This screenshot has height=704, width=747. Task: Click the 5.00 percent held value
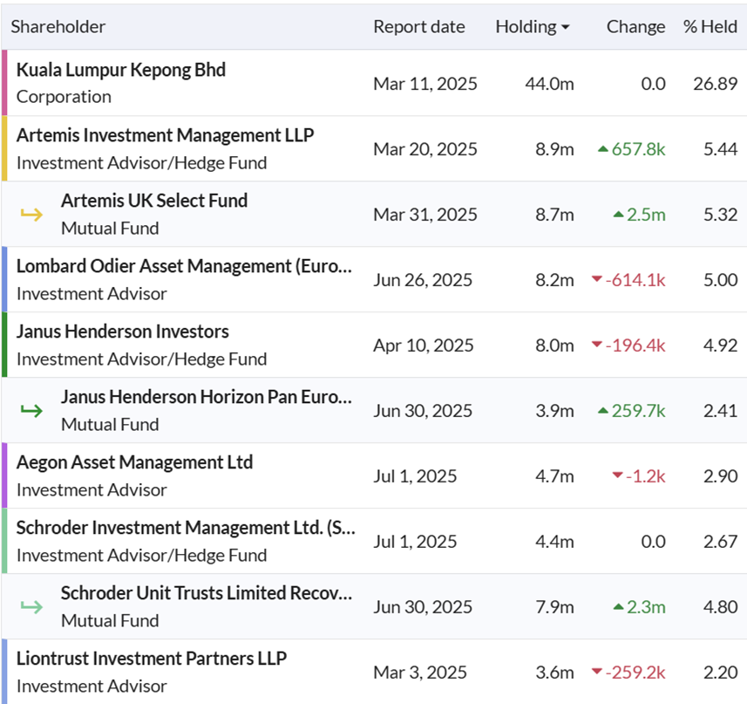[720, 280]
